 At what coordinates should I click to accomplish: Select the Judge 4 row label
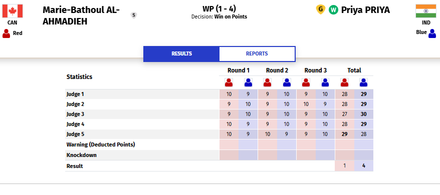click(x=75, y=124)
